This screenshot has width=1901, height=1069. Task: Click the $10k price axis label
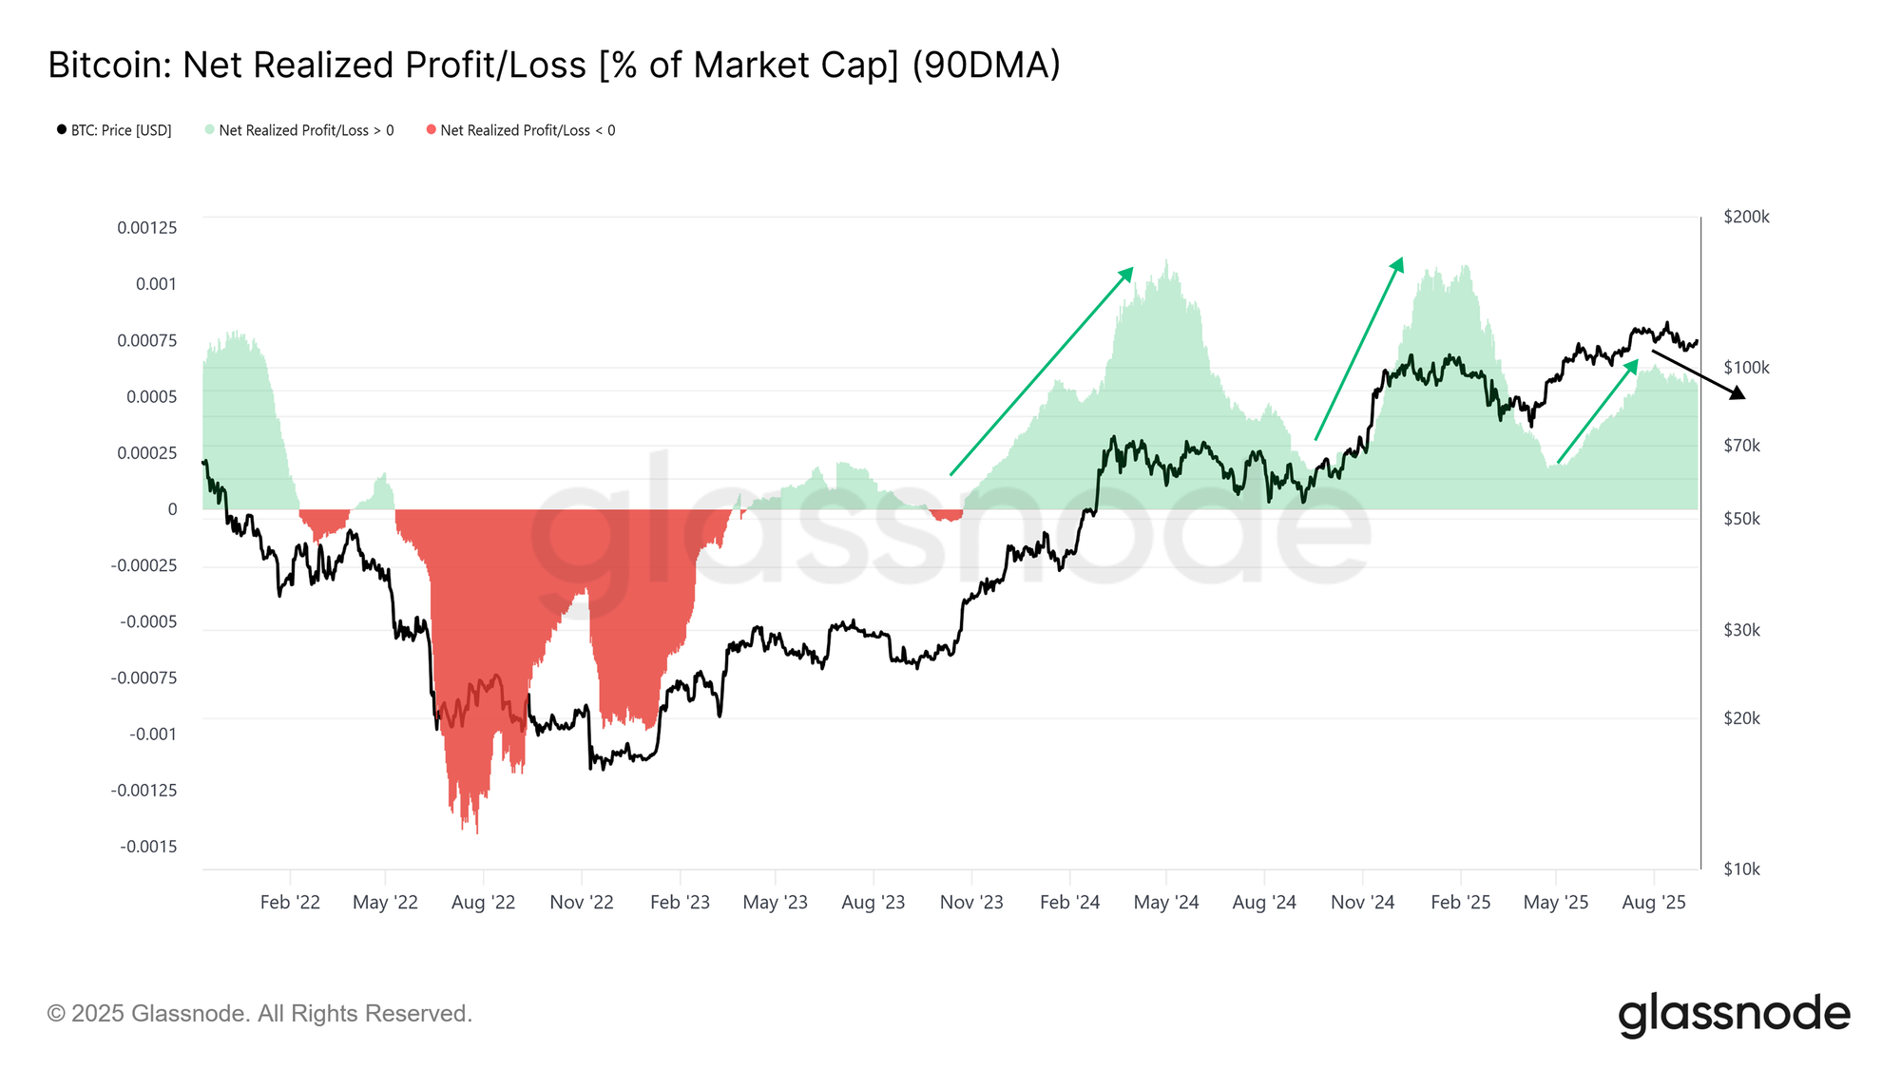pos(1741,869)
